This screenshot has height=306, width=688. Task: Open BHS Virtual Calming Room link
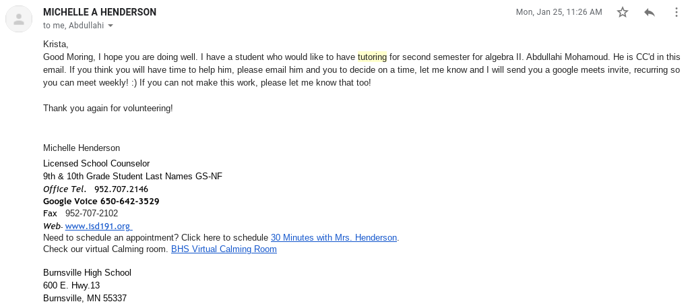pyautogui.click(x=224, y=249)
